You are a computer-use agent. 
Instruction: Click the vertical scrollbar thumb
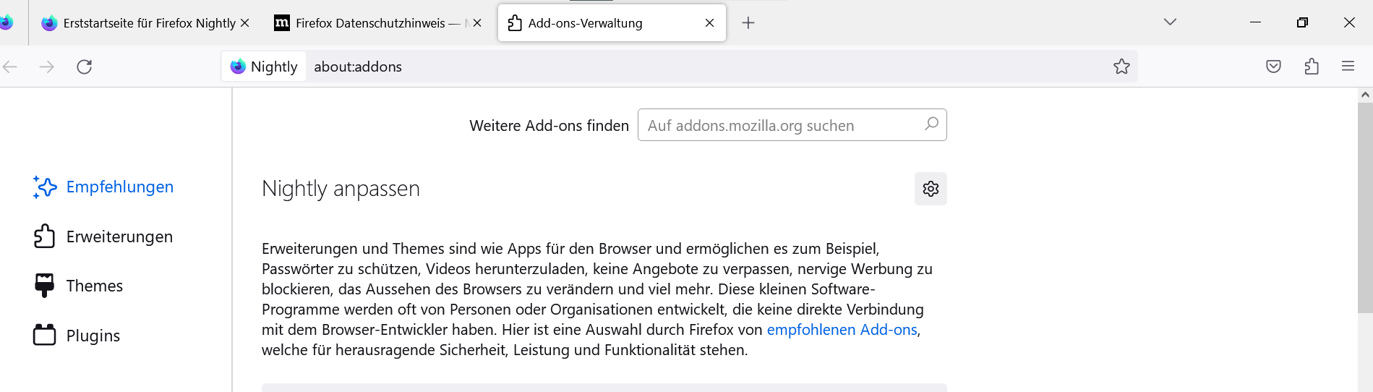click(x=1365, y=206)
